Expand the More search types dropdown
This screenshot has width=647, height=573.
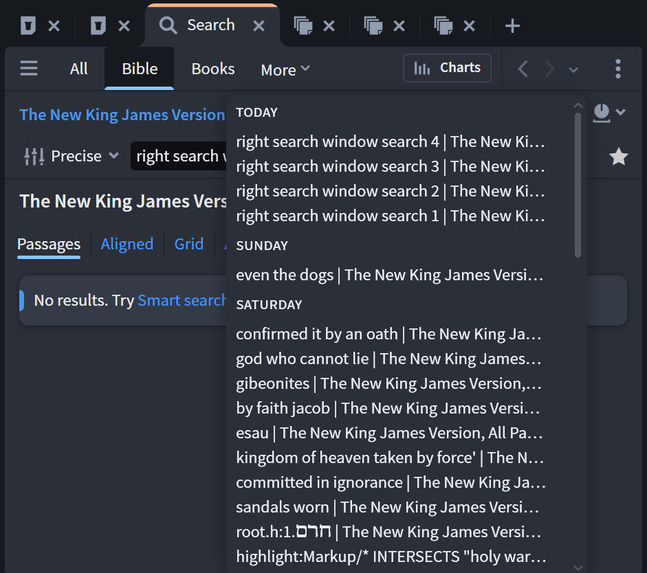click(x=285, y=69)
